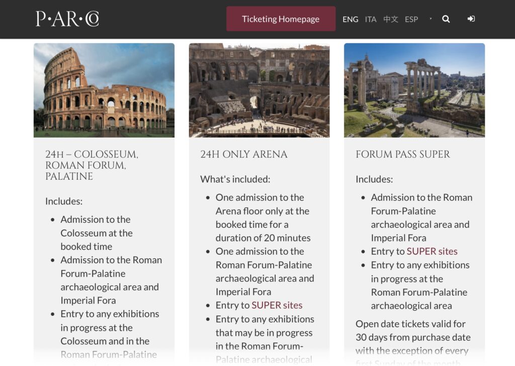Switch language to ITA
Viewport: 515px width, 366px height.
(371, 19)
